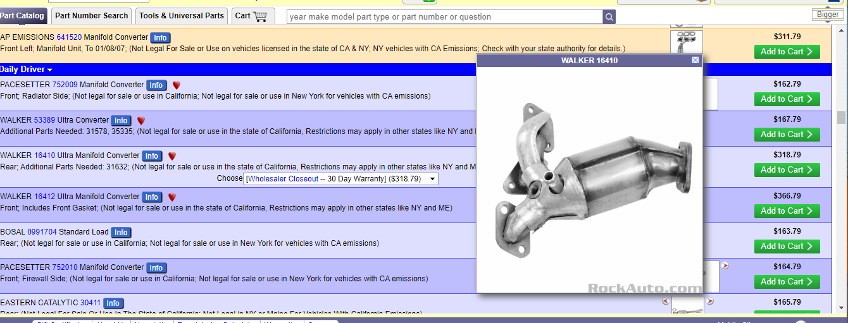Open part number link 16412
The height and width of the screenshot is (323, 848).
(45, 197)
